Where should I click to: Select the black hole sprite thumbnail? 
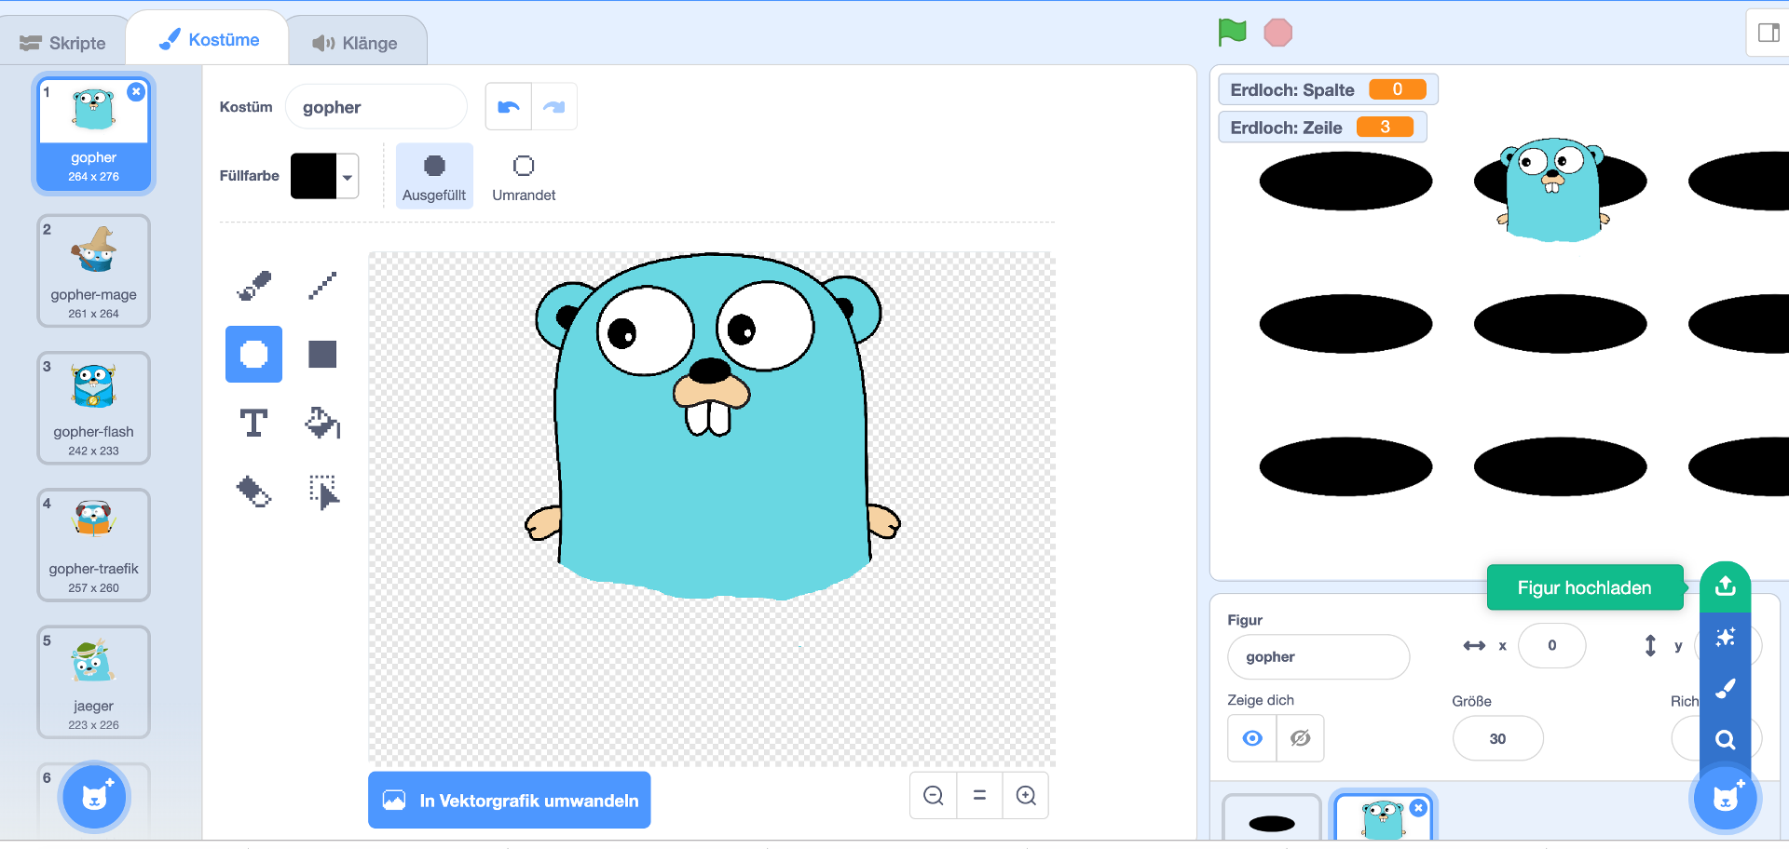(x=1272, y=819)
